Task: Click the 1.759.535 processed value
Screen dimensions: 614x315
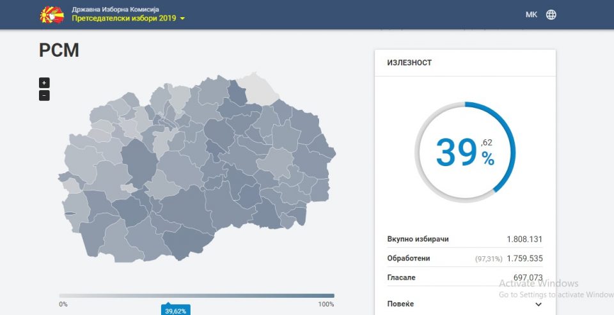Action: (524, 259)
